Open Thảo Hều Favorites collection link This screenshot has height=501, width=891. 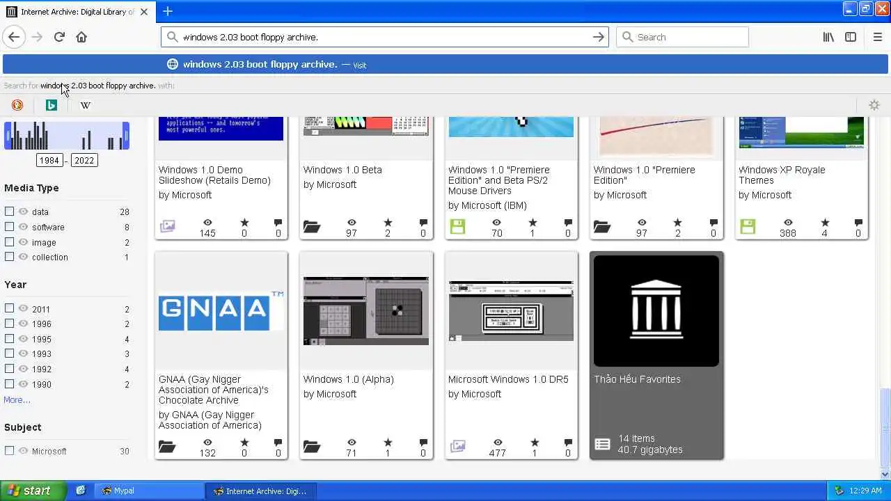637,379
